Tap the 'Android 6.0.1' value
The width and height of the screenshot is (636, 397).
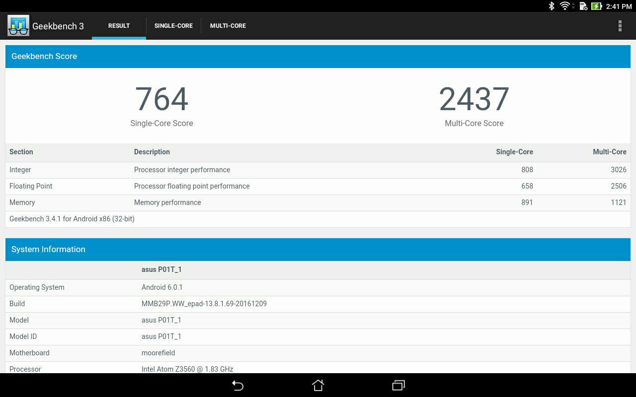pyautogui.click(x=162, y=287)
